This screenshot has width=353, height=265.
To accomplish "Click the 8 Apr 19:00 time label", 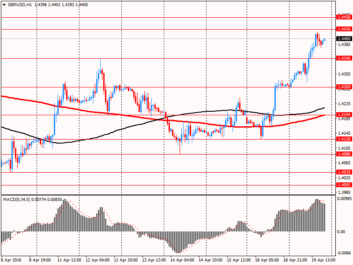I will pyautogui.click(x=40, y=260).
